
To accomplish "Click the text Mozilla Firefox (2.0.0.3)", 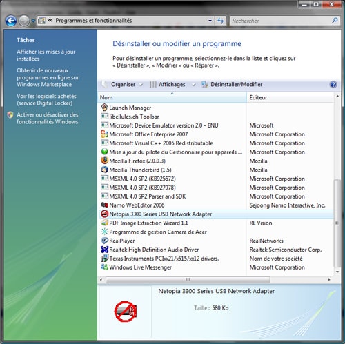I will [137, 161].
